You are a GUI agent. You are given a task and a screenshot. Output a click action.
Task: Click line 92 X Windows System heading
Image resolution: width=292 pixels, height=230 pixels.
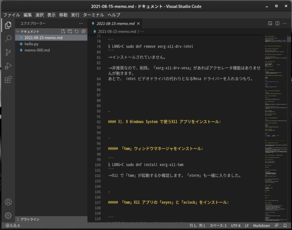[164, 122]
